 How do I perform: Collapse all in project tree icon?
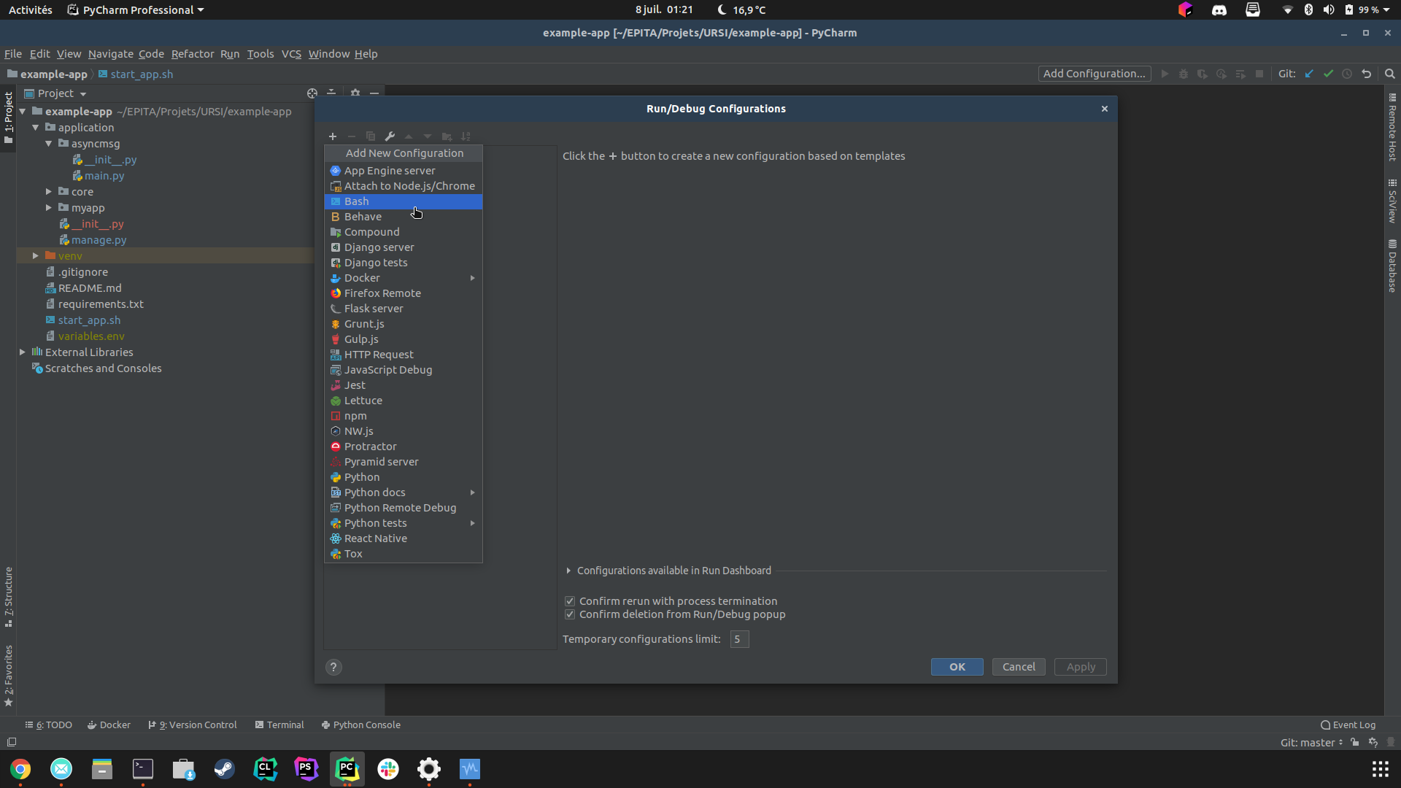click(x=331, y=93)
